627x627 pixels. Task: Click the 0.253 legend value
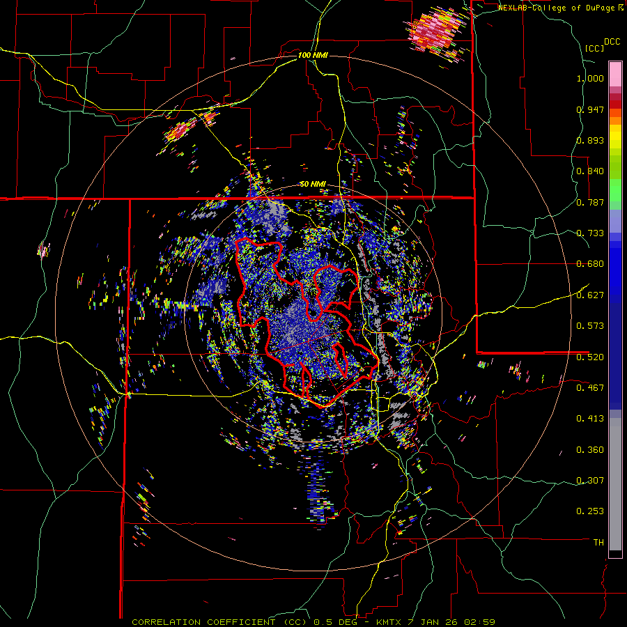coord(590,511)
